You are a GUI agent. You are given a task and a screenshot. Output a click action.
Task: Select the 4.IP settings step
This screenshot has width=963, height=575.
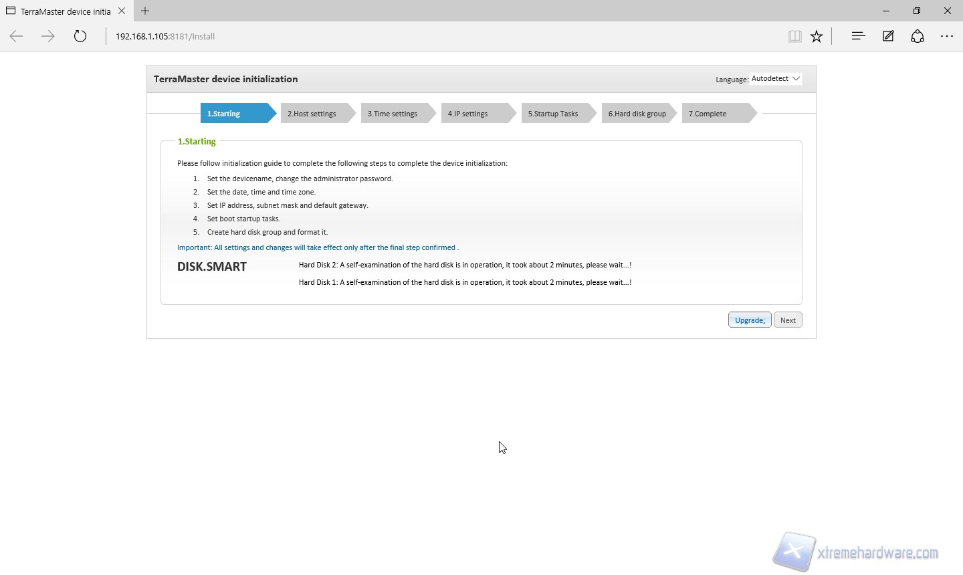(475, 114)
